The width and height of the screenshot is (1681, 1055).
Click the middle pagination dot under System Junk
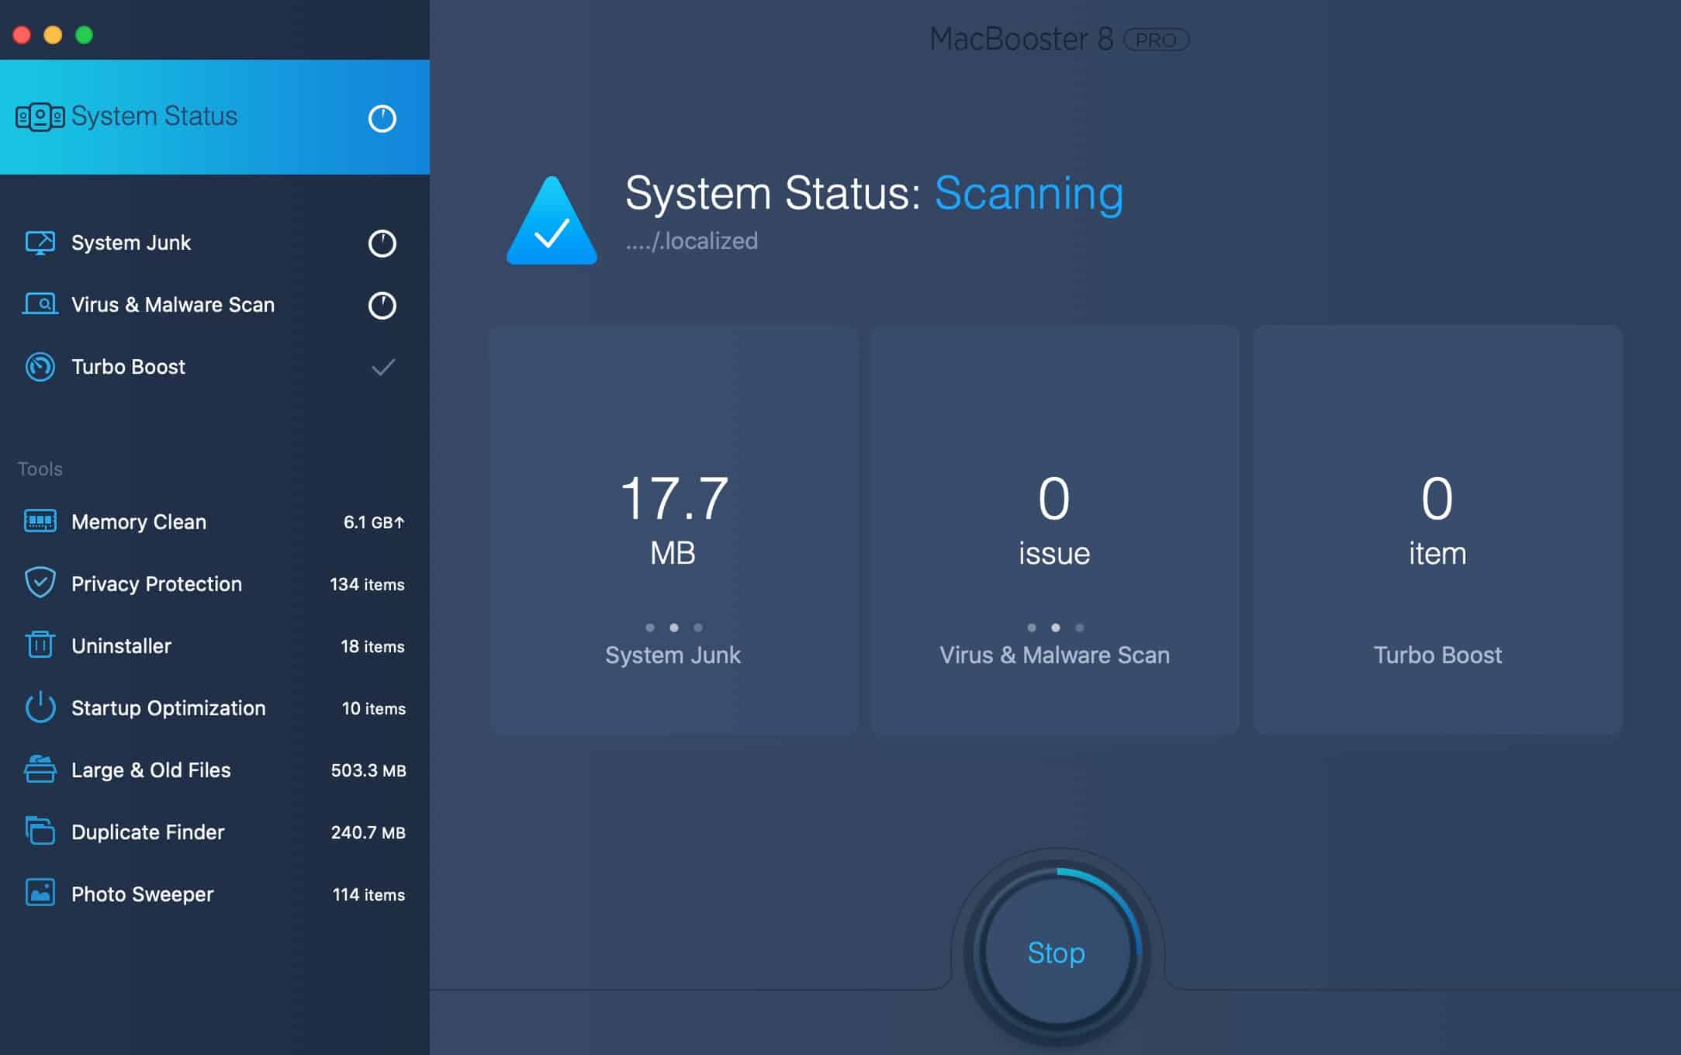673,628
